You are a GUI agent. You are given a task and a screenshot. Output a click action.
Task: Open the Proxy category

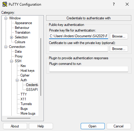coord(19,56)
